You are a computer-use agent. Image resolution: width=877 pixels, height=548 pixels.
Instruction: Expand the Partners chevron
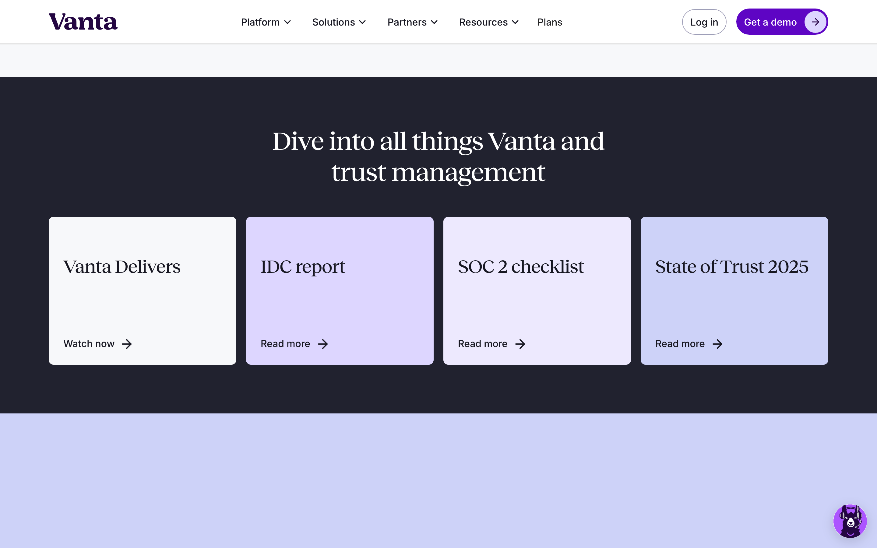[434, 23]
